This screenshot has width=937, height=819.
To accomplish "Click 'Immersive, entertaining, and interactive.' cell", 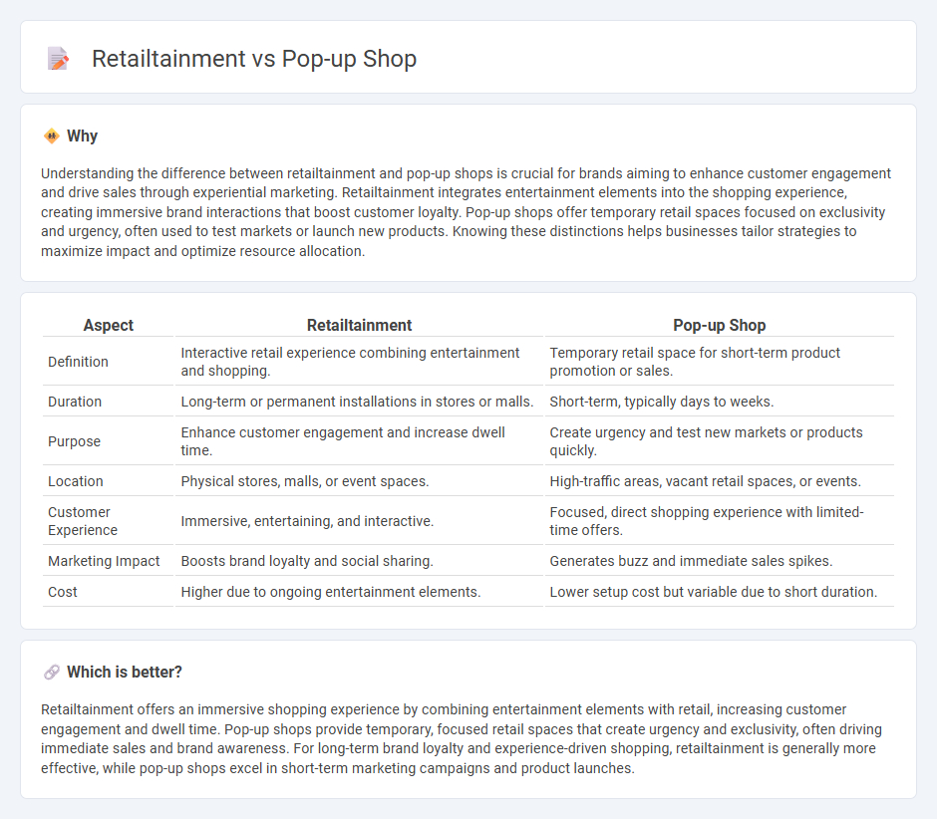I will pyautogui.click(x=359, y=521).
